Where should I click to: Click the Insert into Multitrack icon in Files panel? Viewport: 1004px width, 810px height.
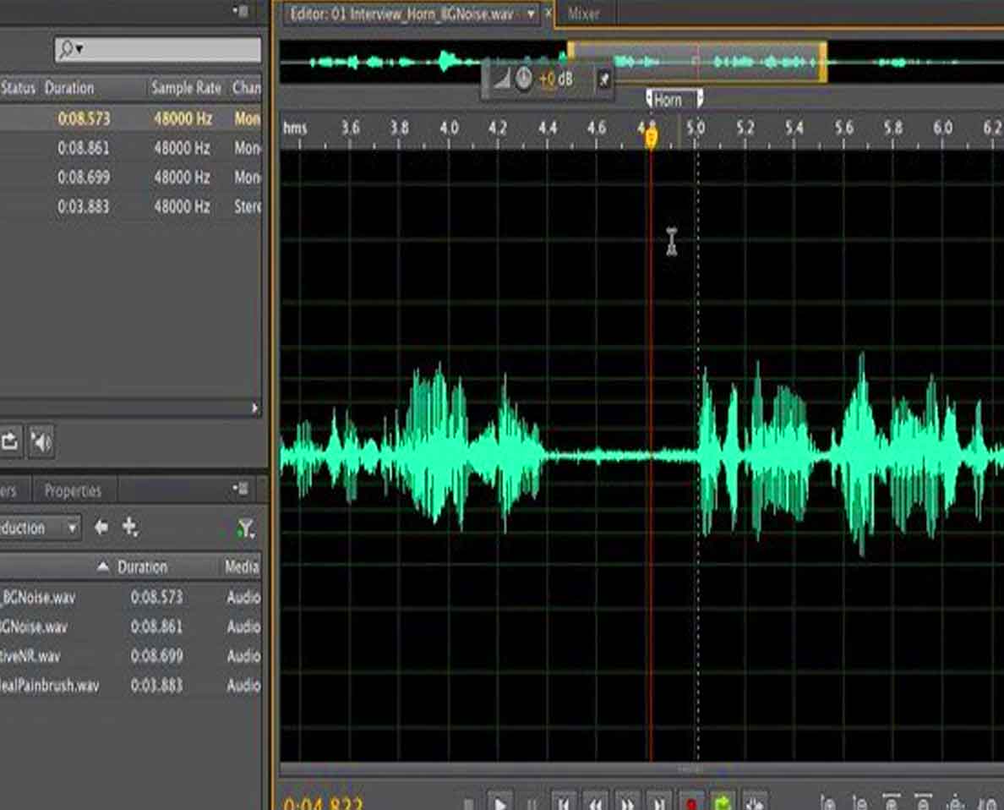(9, 441)
